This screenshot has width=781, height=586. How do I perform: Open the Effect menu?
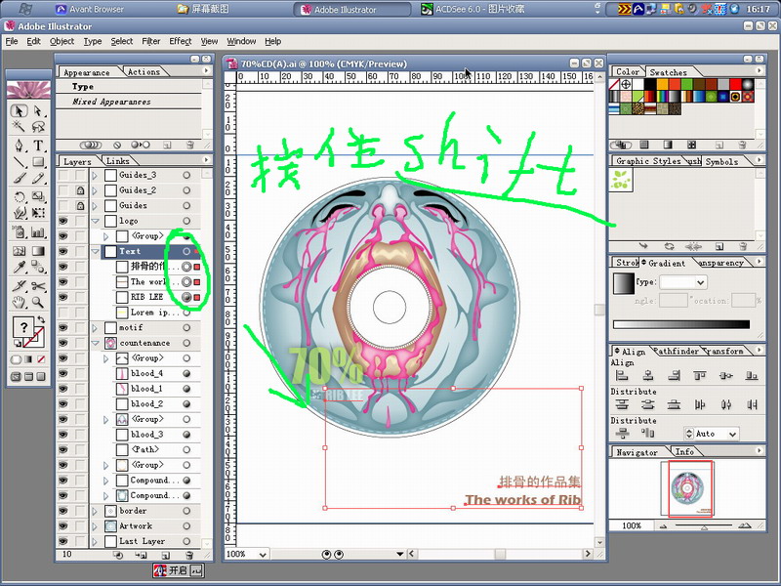[x=181, y=41]
